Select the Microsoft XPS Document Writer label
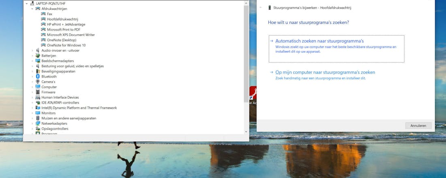 coord(71,35)
